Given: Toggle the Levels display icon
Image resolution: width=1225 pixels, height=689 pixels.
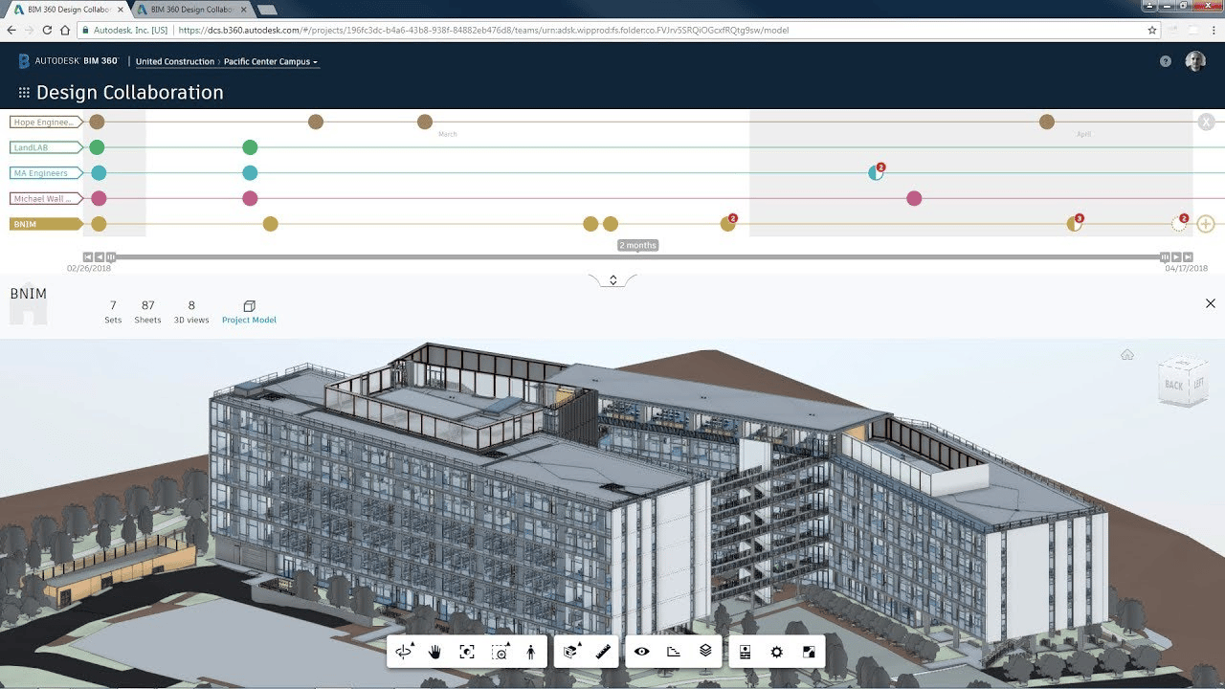Looking at the screenshot, I should pyautogui.click(x=673, y=651).
